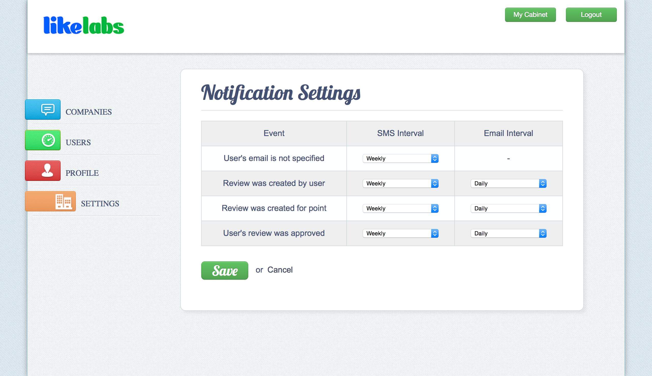Screen dimensions: 652x376
Task: Click the blue Companies chat icon
Action: click(43, 110)
